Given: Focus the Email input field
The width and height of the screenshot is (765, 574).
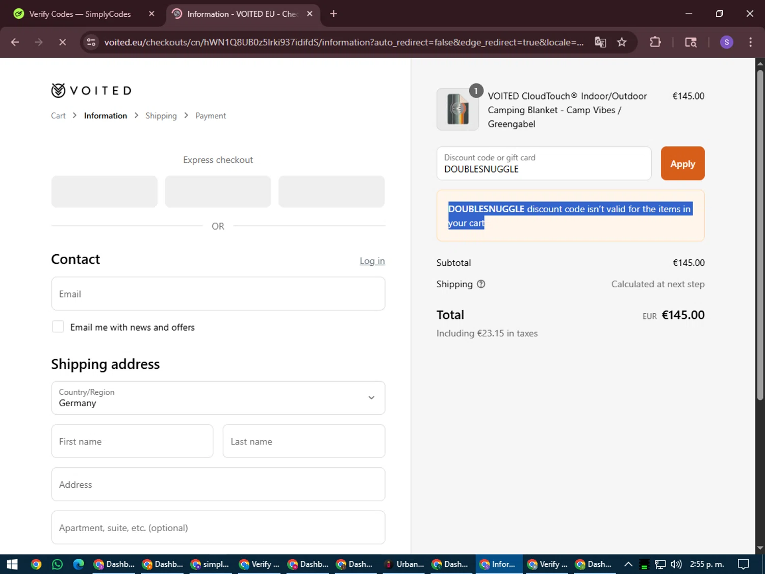Looking at the screenshot, I should point(218,294).
